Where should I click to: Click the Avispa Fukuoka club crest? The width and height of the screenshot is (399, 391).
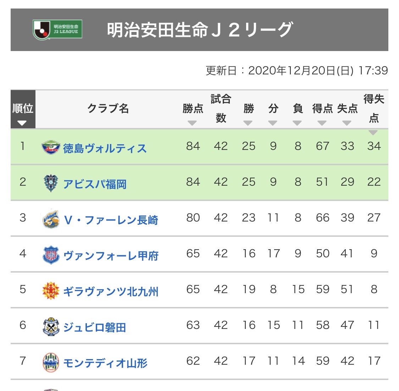pos(51,183)
